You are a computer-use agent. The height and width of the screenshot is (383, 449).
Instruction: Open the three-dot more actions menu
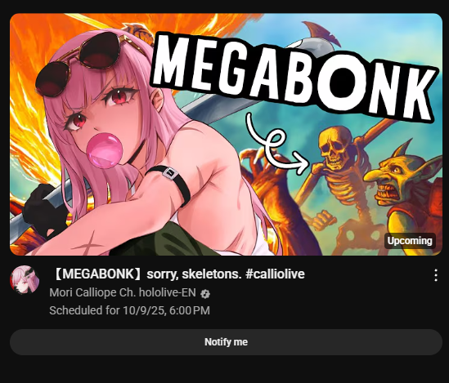pyautogui.click(x=436, y=275)
